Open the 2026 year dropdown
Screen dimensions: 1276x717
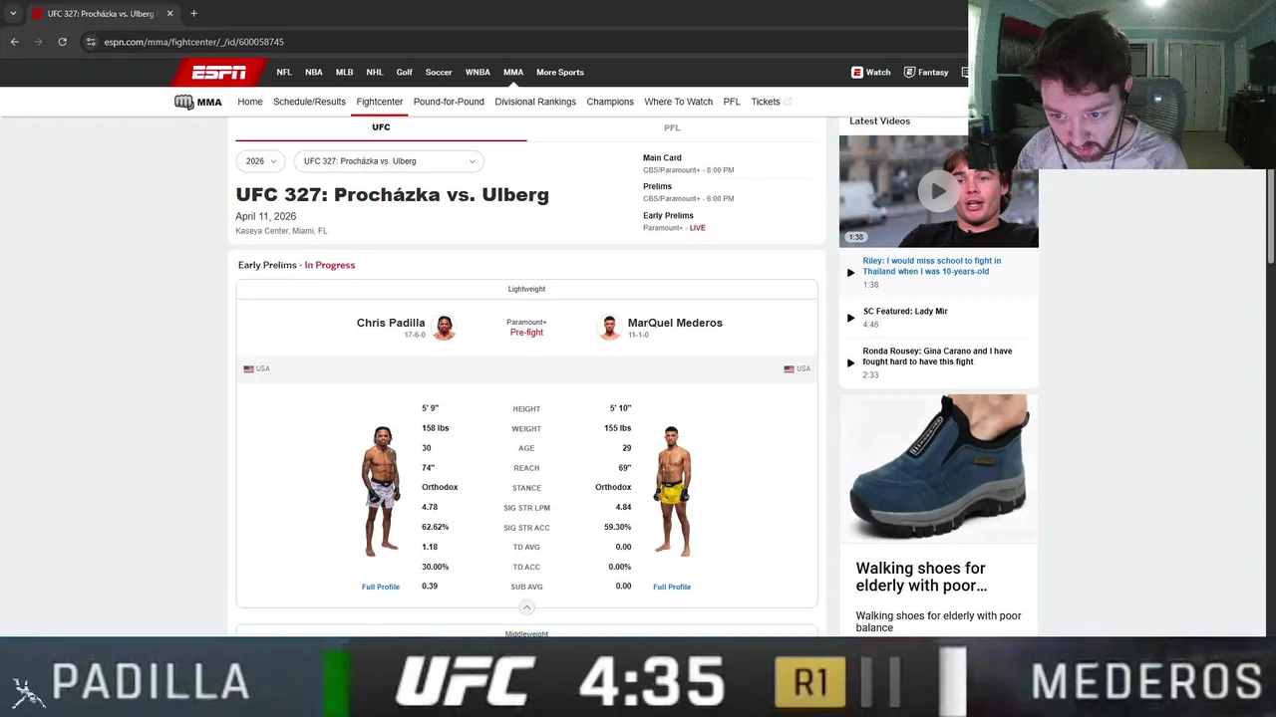coord(261,161)
